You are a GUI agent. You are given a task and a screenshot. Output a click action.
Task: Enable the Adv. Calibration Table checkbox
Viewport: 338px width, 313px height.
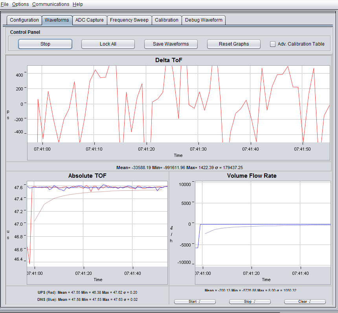(x=273, y=44)
